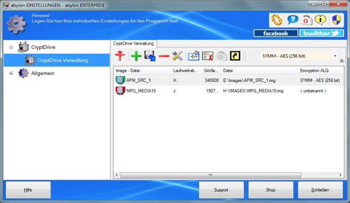350x203 pixels.
Task: Click the scrollbar left arrow
Action: click(x=116, y=175)
